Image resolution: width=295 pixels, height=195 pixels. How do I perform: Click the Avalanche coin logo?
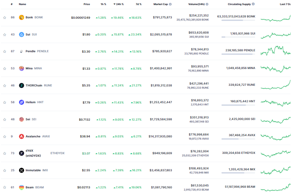coord(22,136)
